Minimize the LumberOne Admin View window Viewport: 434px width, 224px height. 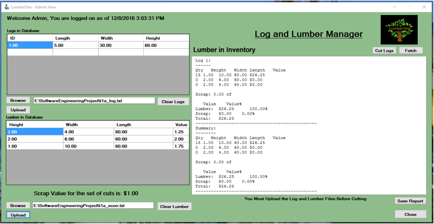click(x=394, y=7)
